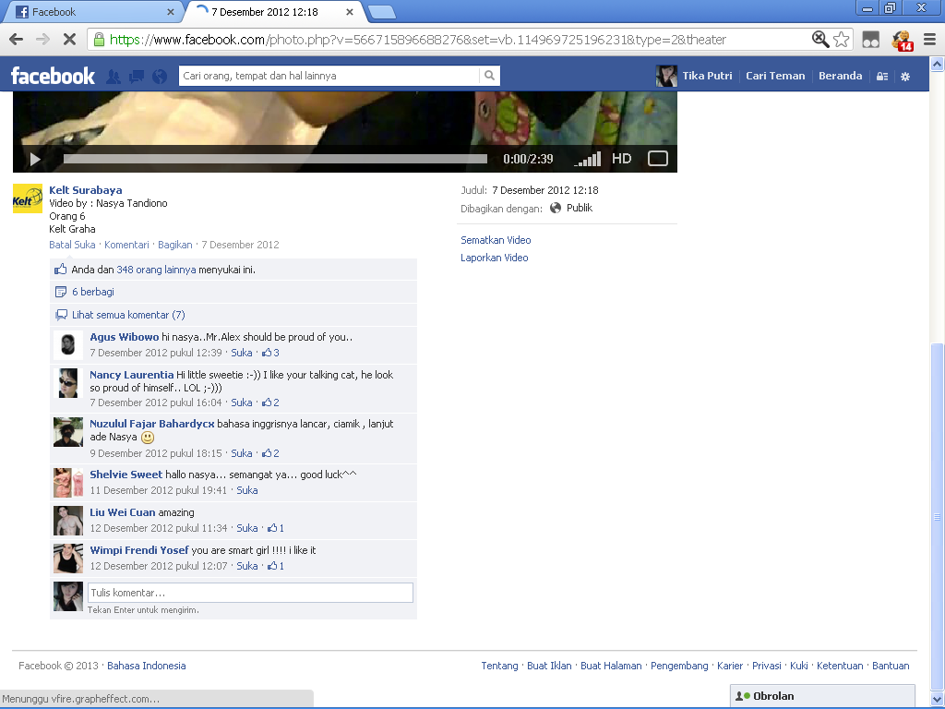Open 348 orang lainnya likes list
Screen dimensions: 945x709
click(156, 270)
